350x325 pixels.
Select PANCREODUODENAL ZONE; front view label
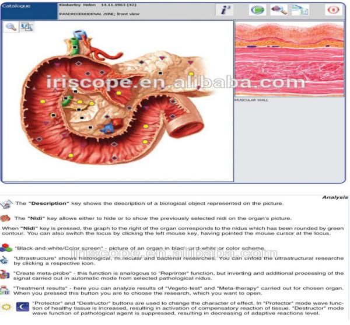pos(99,14)
